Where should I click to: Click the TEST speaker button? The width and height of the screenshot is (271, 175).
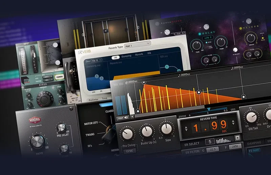[123, 118]
